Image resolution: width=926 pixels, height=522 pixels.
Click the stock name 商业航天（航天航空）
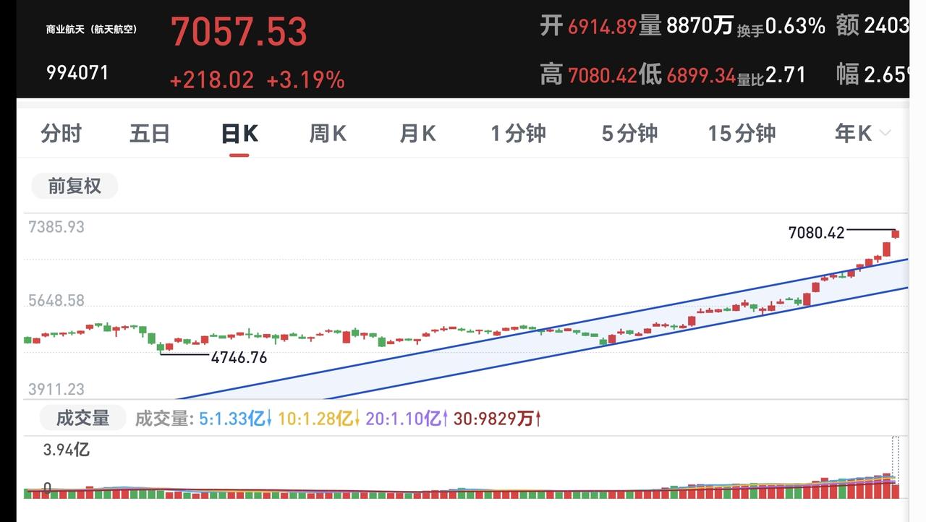click(91, 30)
